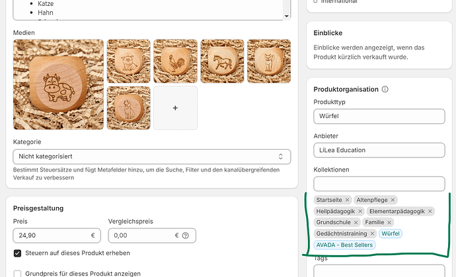Focus the Vergleichspreis input field

point(152,235)
